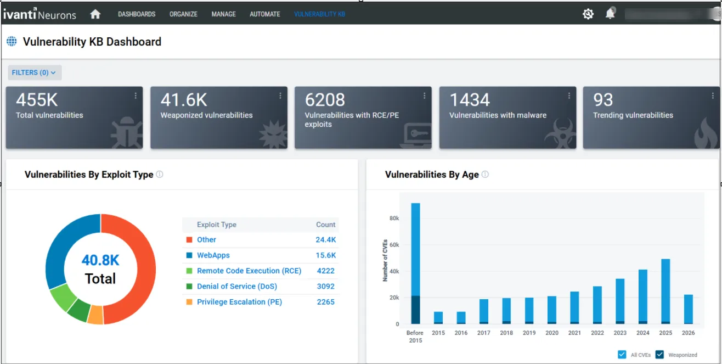Click the Vulnerability KB Dashboard title
This screenshot has height=364, width=722.
point(92,42)
